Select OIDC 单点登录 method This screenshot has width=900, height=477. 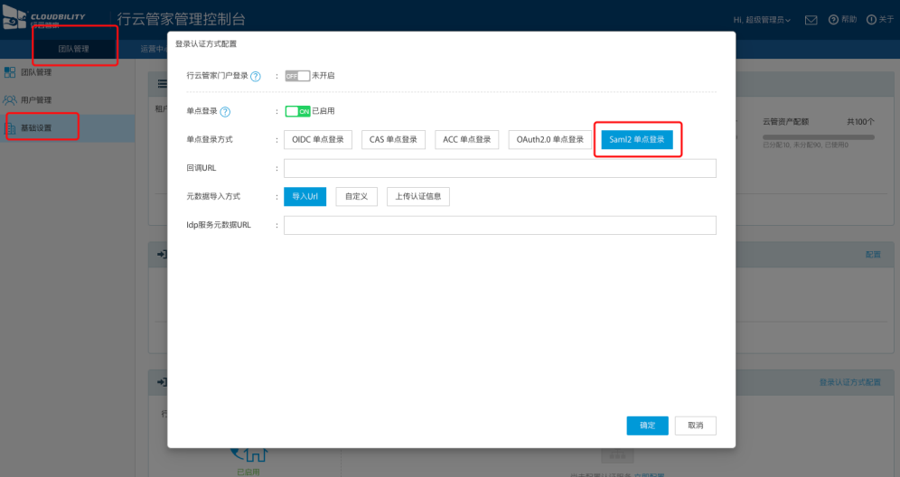(x=318, y=139)
